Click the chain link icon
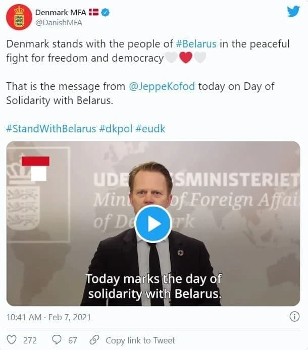The height and width of the screenshot is (350, 308). [94, 340]
